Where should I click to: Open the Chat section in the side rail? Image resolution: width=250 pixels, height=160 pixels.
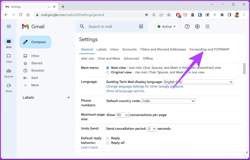tap(9, 58)
